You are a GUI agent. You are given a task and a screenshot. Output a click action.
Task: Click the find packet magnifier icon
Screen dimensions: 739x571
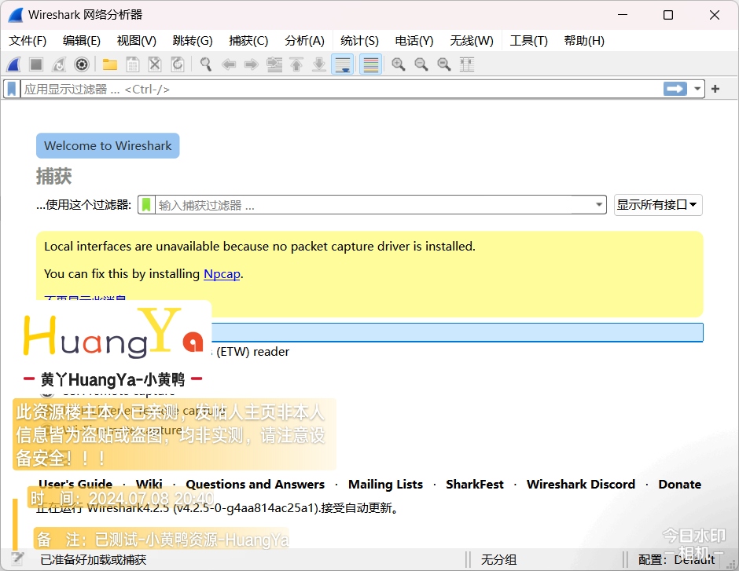pos(206,64)
